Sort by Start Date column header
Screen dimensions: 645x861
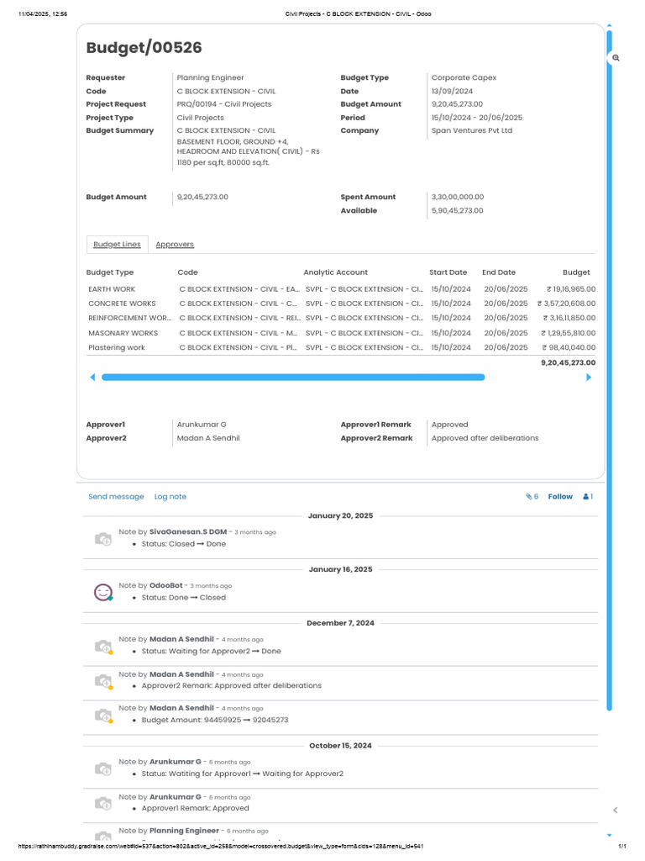tap(448, 272)
